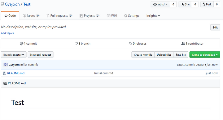223x120 pixels.
Task: Open the latest commit hash 706b5fc
Action: (201, 65)
